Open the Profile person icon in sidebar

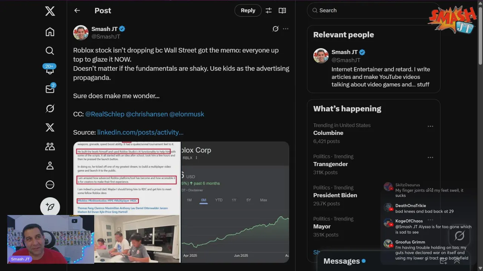click(x=50, y=166)
